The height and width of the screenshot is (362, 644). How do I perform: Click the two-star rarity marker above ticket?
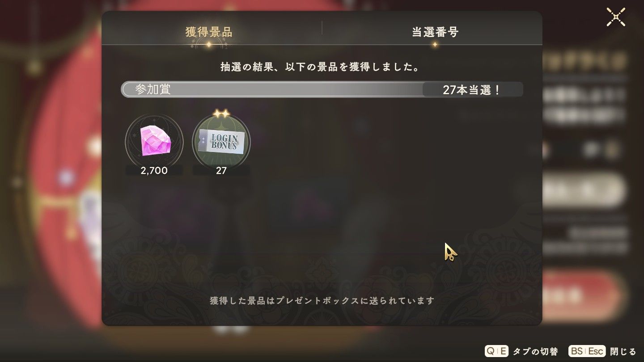pos(221,114)
